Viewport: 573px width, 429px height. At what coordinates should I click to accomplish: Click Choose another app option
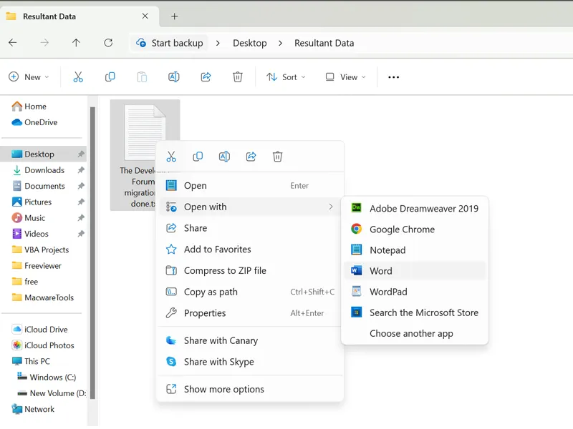[411, 333]
